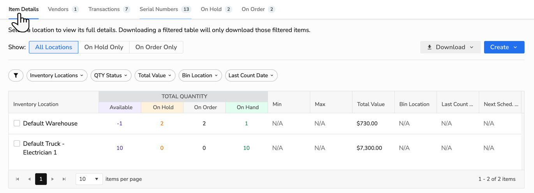Open Default Warehouse location name
This screenshot has height=193, width=534.
(x=50, y=123)
